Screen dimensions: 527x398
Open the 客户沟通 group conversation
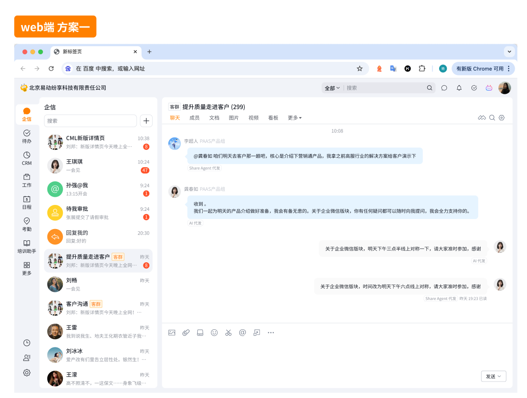(x=98, y=308)
